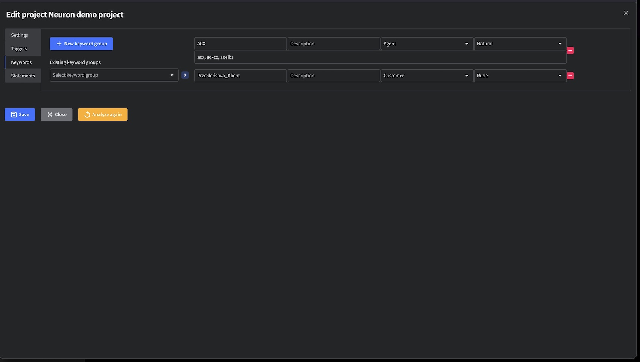Click the blue arrow to add selected group
The width and height of the screenshot is (640, 362).
[x=185, y=75]
